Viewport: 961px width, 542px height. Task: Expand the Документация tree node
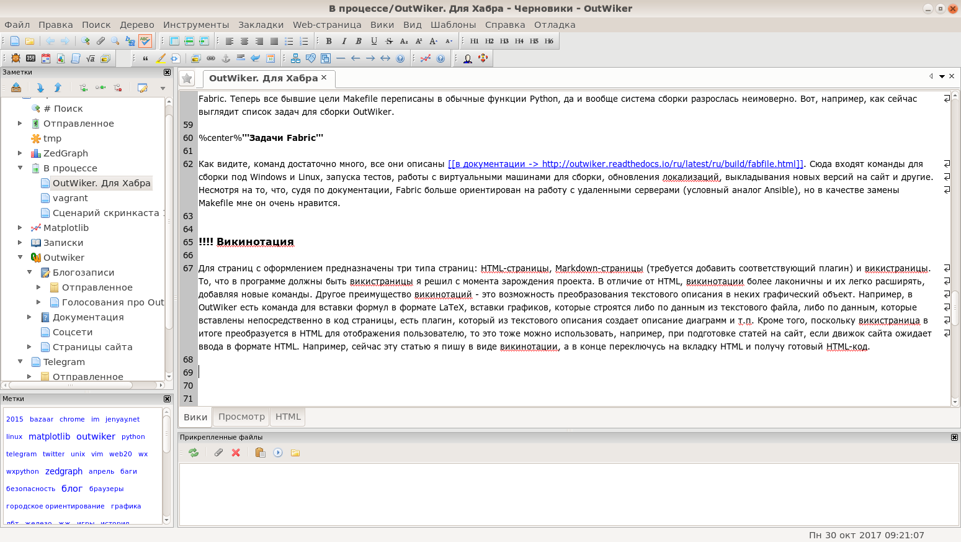click(29, 317)
